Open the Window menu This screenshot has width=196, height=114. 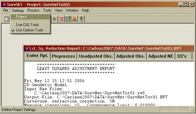[72, 10]
